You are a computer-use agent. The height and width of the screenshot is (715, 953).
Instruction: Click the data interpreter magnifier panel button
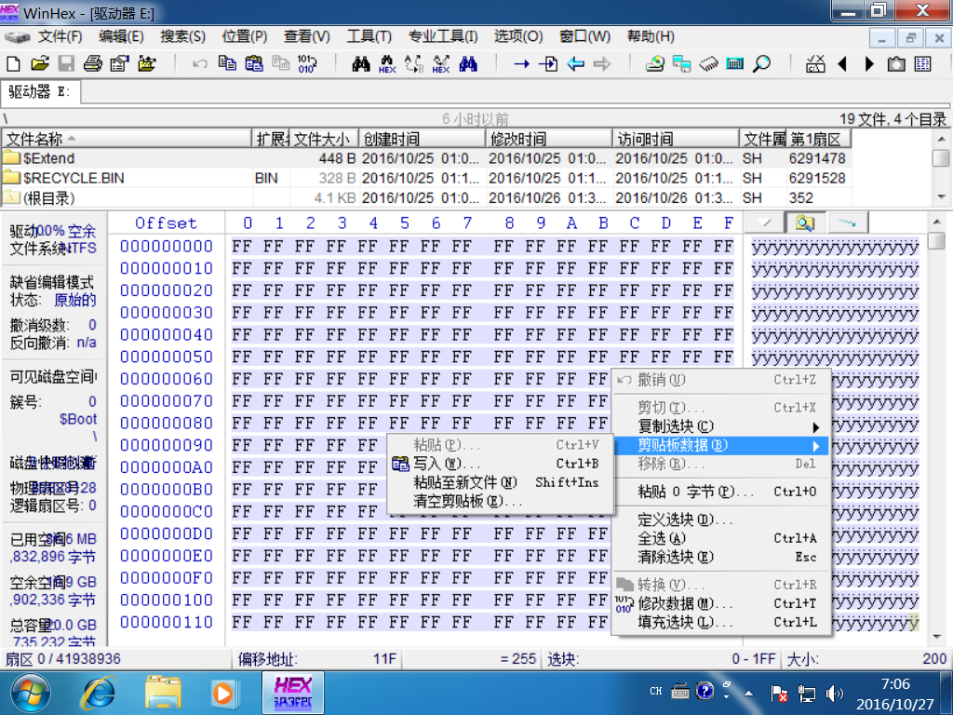click(805, 223)
